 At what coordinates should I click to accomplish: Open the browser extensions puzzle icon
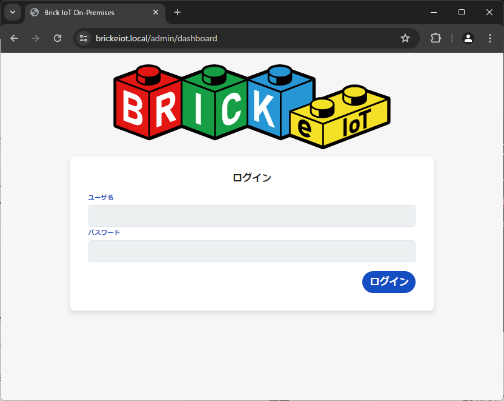[436, 38]
